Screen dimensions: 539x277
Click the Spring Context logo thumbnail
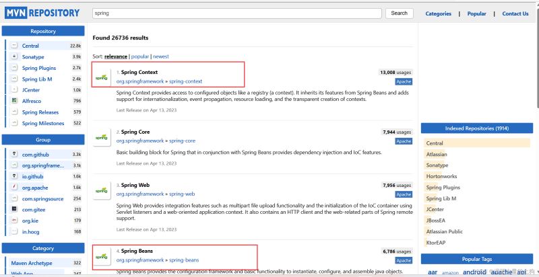[102, 77]
